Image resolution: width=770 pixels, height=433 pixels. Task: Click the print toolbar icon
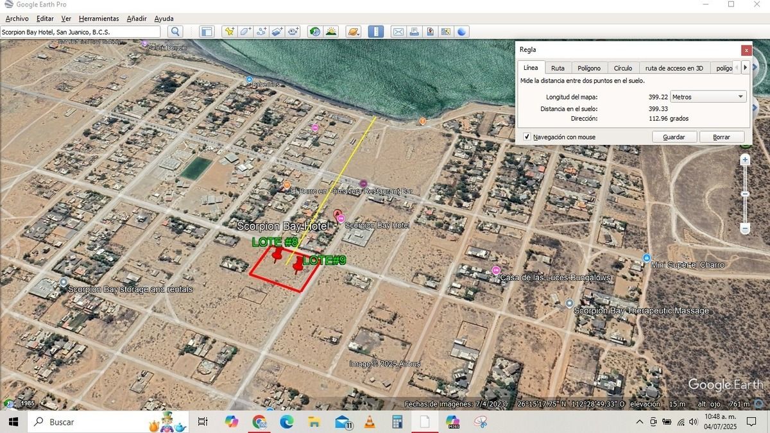point(415,31)
